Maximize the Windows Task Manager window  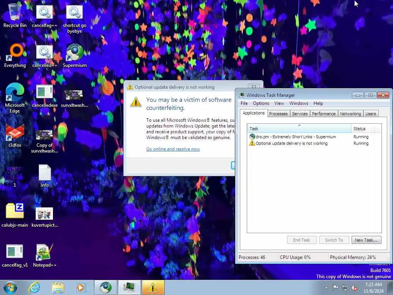370,95
